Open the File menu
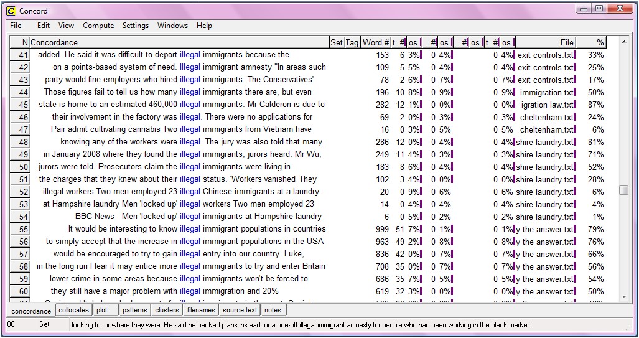 coord(16,26)
